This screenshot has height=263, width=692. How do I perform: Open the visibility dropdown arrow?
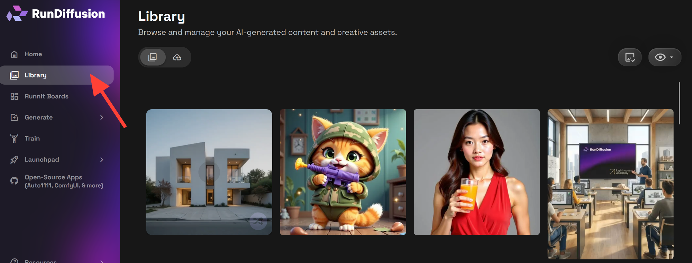tap(672, 57)
